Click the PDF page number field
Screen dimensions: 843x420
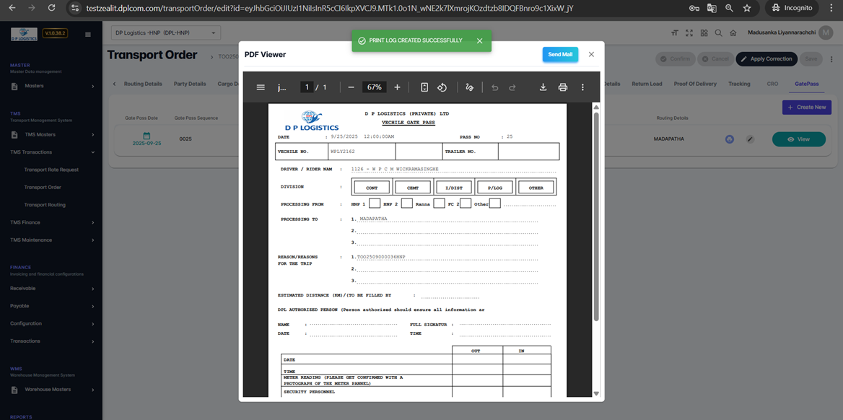tap(307, 87)
